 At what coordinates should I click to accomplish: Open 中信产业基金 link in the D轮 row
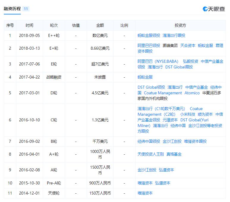coord(196,87)
